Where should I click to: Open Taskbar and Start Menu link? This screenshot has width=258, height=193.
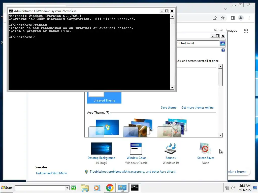click(x=51, y=173)
